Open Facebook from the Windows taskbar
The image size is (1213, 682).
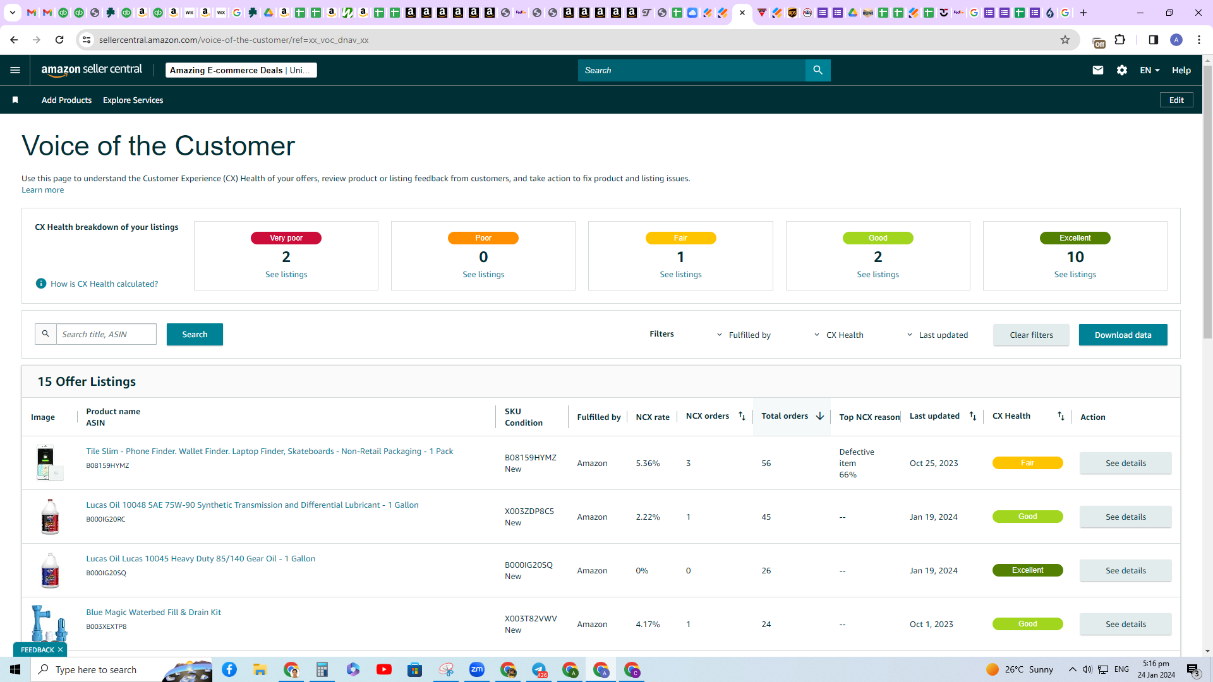(229, 669)
